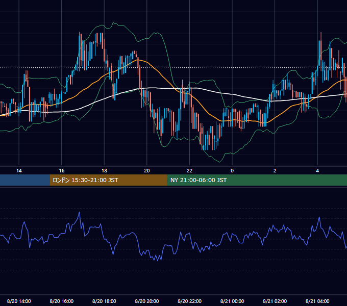Click the 8/21 02:00 oscillator axis label
347x306 pixels.
click(x=275, y=301)
